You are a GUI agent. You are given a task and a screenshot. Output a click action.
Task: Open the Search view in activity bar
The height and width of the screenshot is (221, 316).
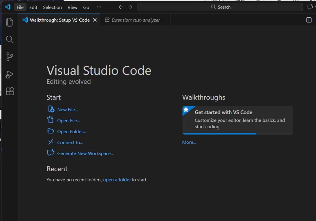tap(10, 40)
